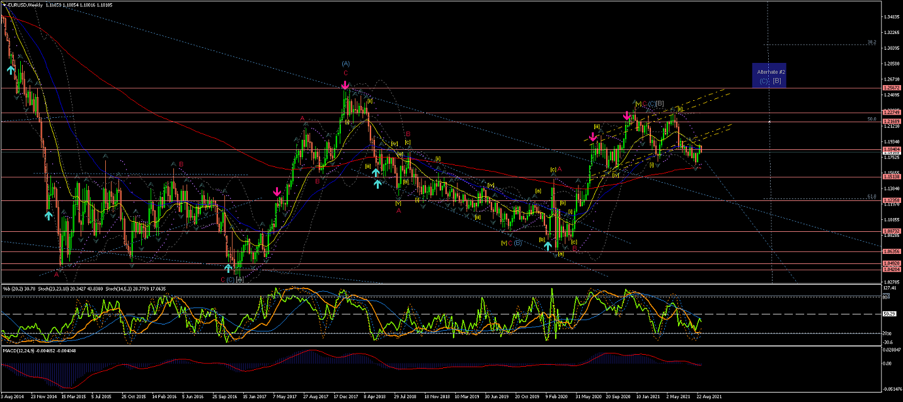Click the cyan up arrow beside the [b] label in 2020

coord(548,246)
